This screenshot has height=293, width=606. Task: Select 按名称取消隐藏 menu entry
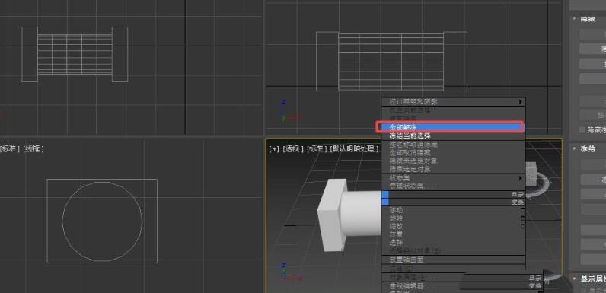click(x=453, y=144)
